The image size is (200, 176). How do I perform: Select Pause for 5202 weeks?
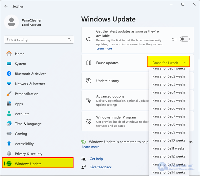coord(169,76)
